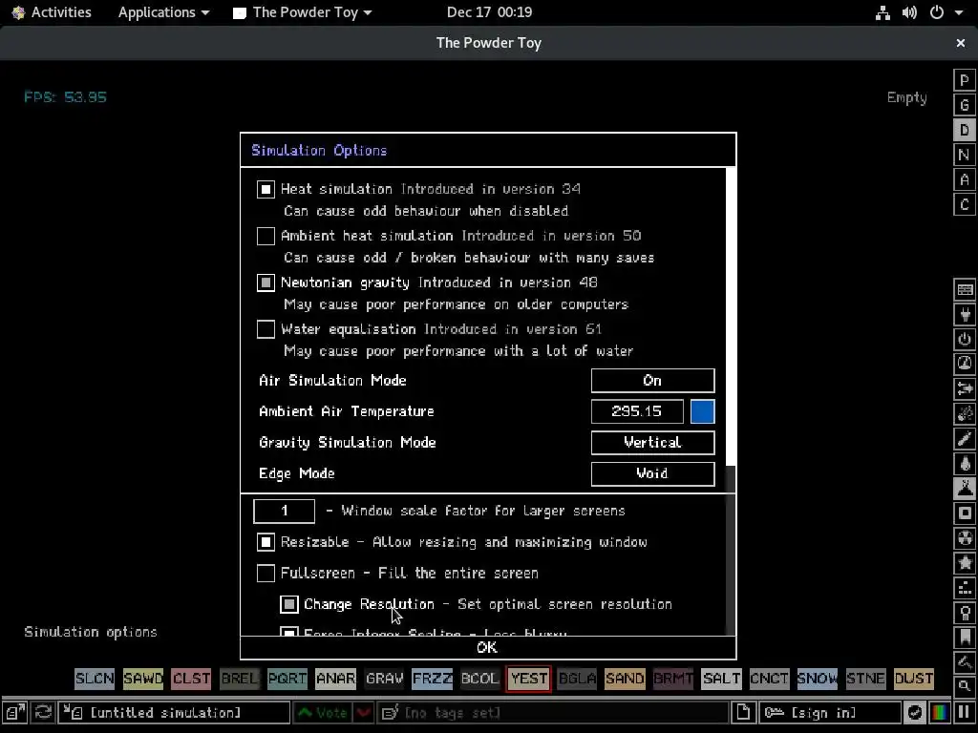Open Activities overview
Viewport: 978px width, 733px height.
pos(53,12)
